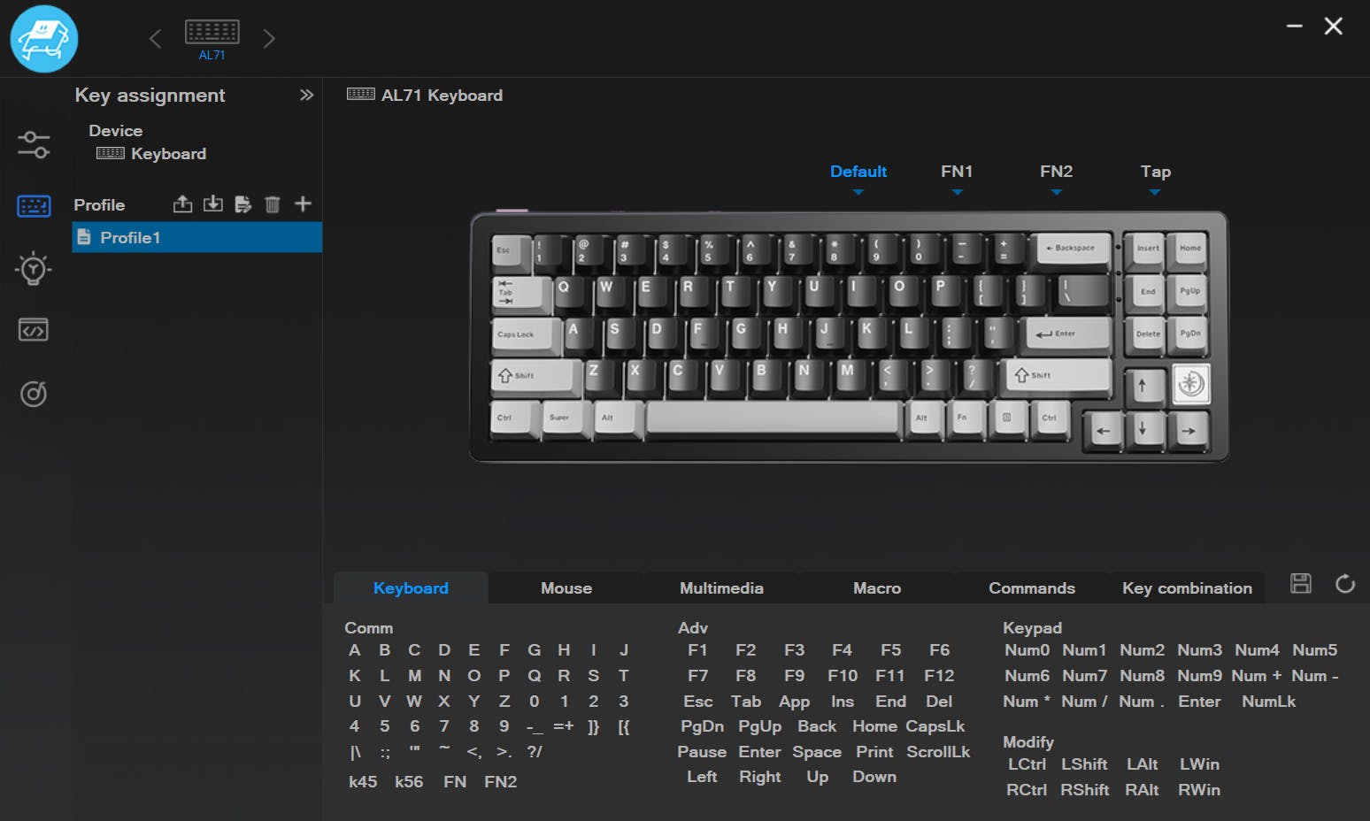Click the export profile icon
This screenshot has height=821, width=1370.
tap(182, 204)
